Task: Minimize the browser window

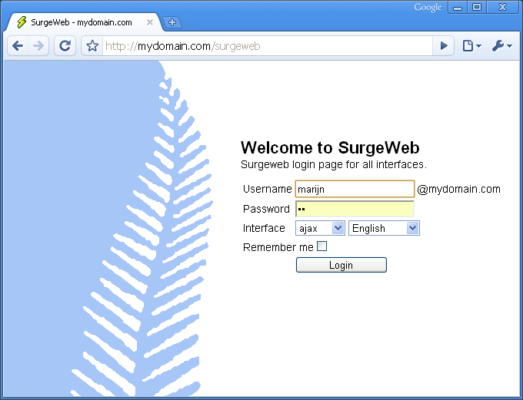Action: tap(458, 8)
